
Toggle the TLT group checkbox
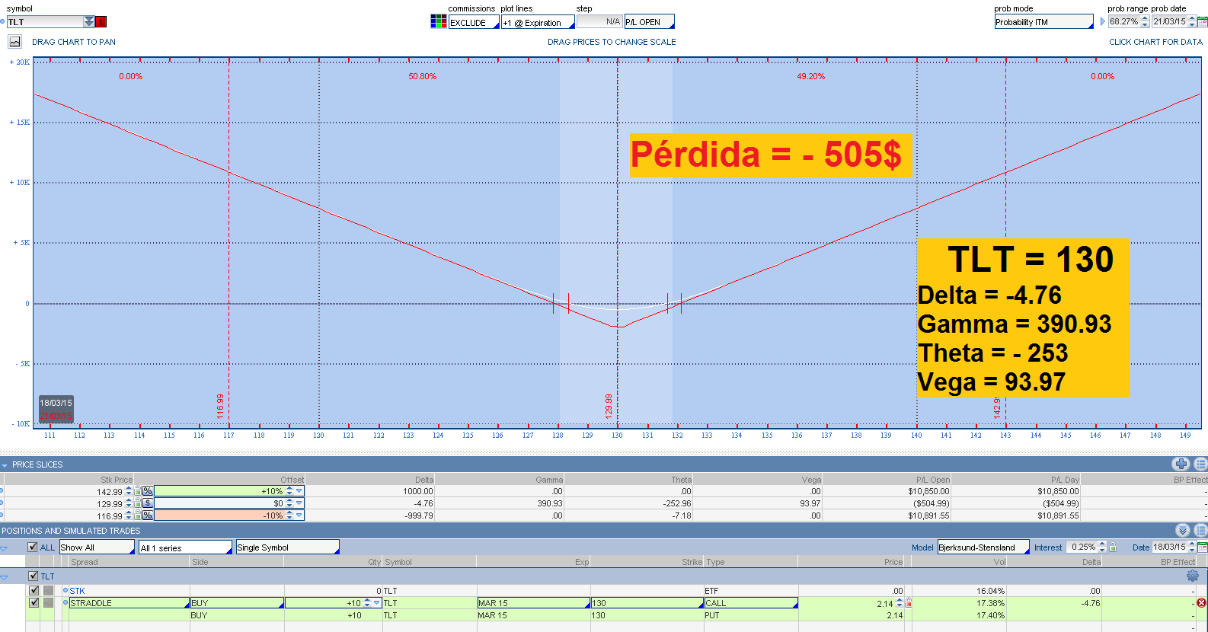click(x=33, y=576)
